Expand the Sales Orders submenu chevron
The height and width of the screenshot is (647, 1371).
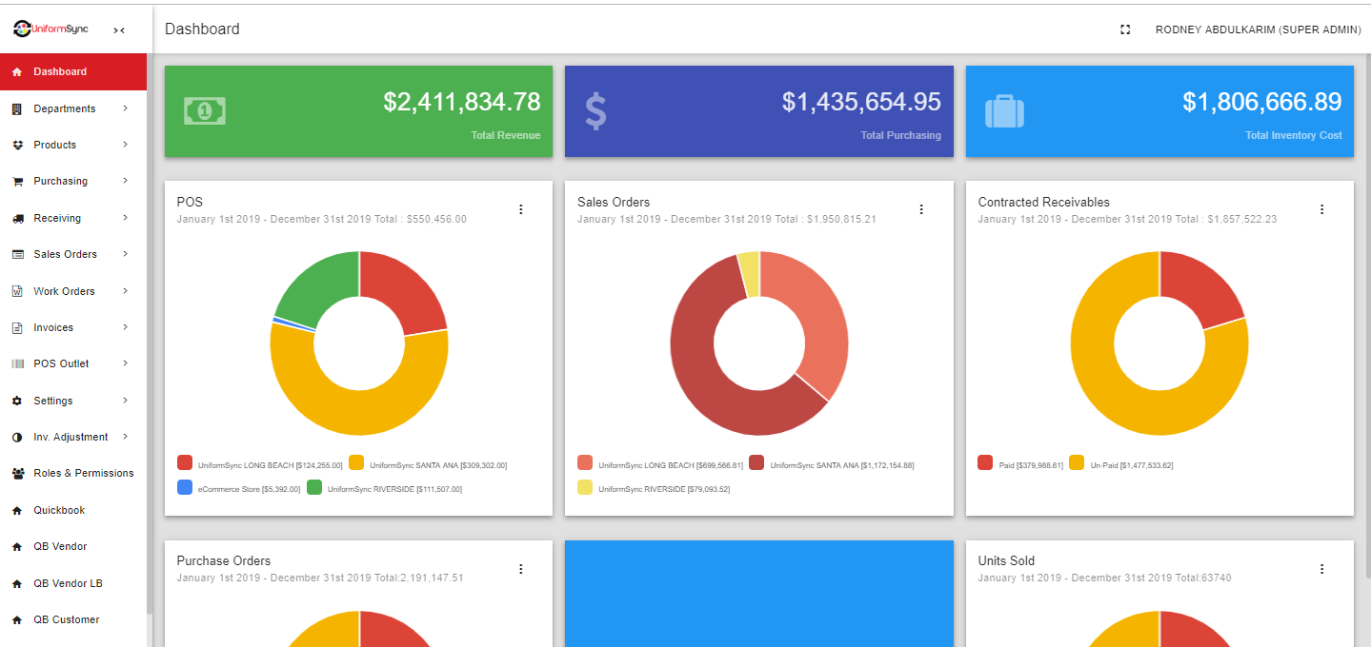[125, 254]
